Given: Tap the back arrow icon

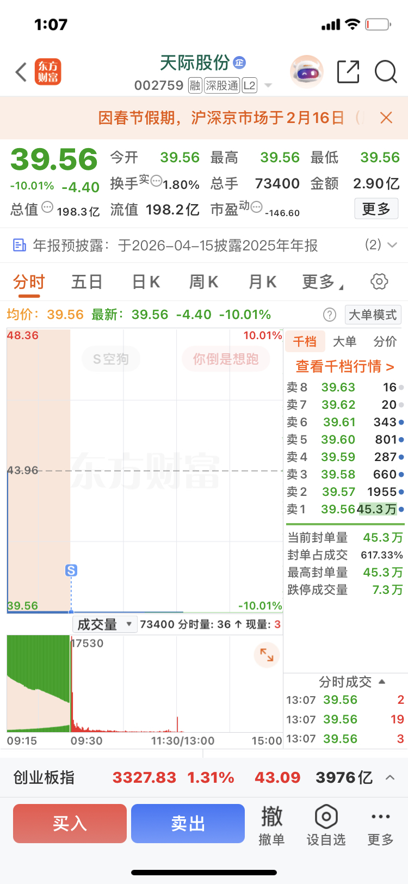Looking at the screenshot, I should click(21, 72).
